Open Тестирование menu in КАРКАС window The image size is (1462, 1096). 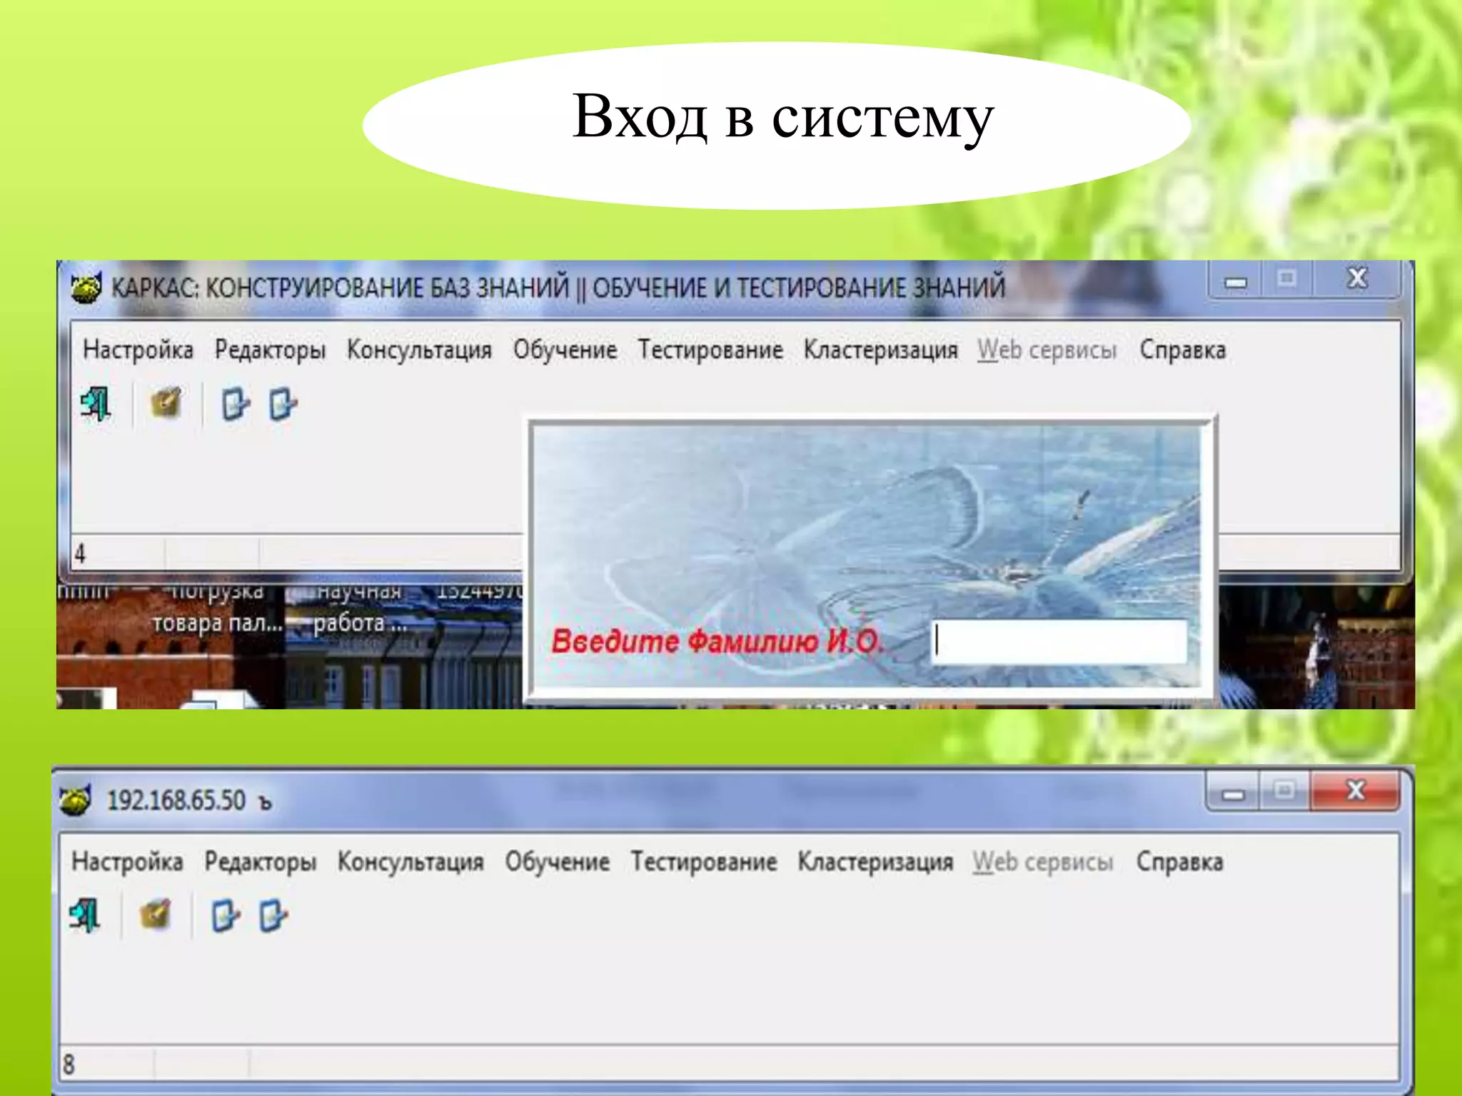click(710, 350)
